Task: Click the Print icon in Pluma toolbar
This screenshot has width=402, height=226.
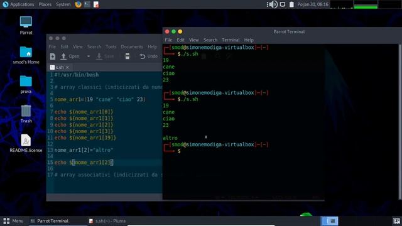Action: point(127,56)
